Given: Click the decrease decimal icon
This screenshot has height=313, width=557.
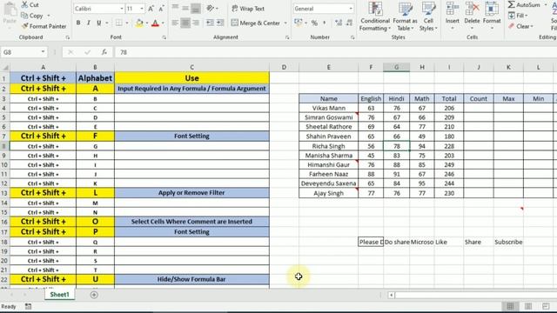Looking at the screenshot, I should coord(349,23).
